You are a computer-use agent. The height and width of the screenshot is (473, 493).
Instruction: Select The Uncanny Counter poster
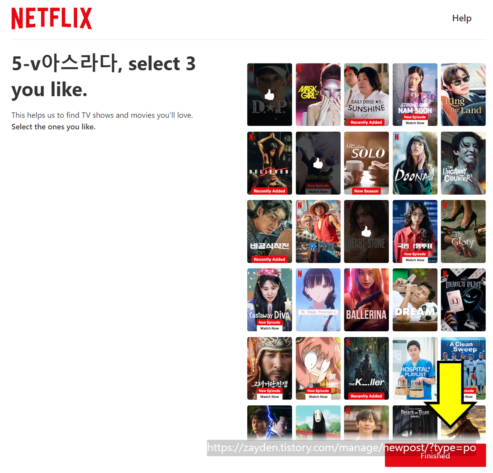[x=463, y=163]
